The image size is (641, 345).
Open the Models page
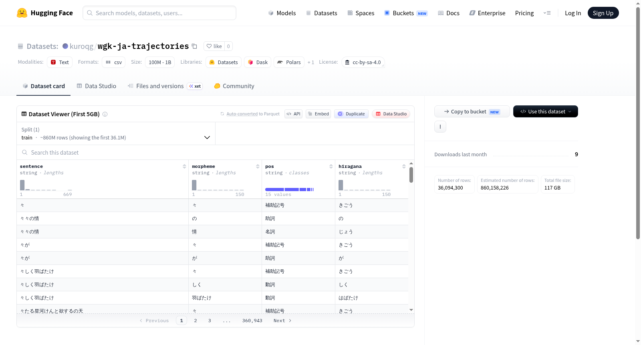pos(282,13)
